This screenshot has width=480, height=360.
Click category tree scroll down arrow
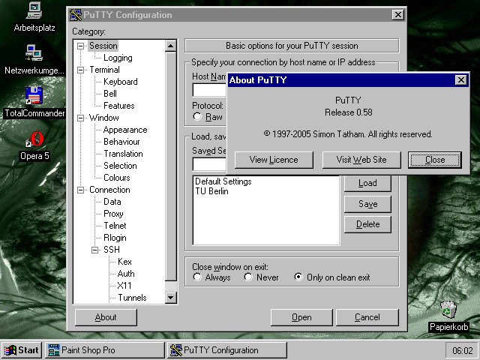(170, 297)
